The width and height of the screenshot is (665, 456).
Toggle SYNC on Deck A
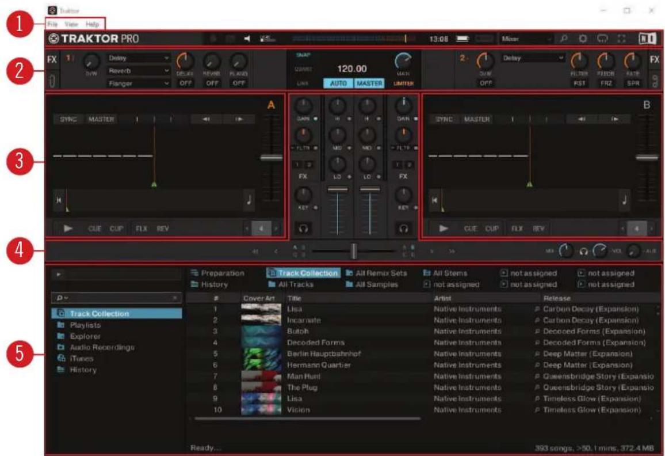tap(68, 119)
